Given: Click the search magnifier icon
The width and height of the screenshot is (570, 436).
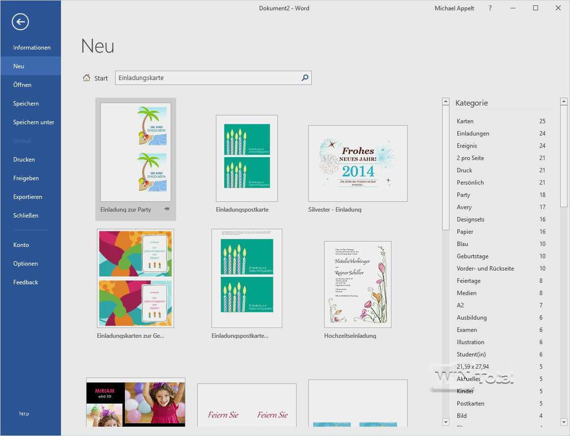Looking at the screenshot, I should coord(305,78).
